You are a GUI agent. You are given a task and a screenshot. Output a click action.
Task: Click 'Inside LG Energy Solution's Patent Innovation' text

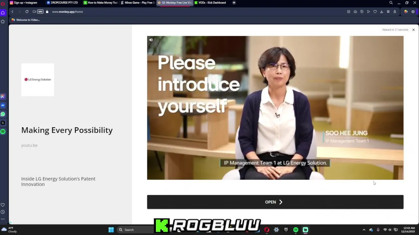click(58, 181)
